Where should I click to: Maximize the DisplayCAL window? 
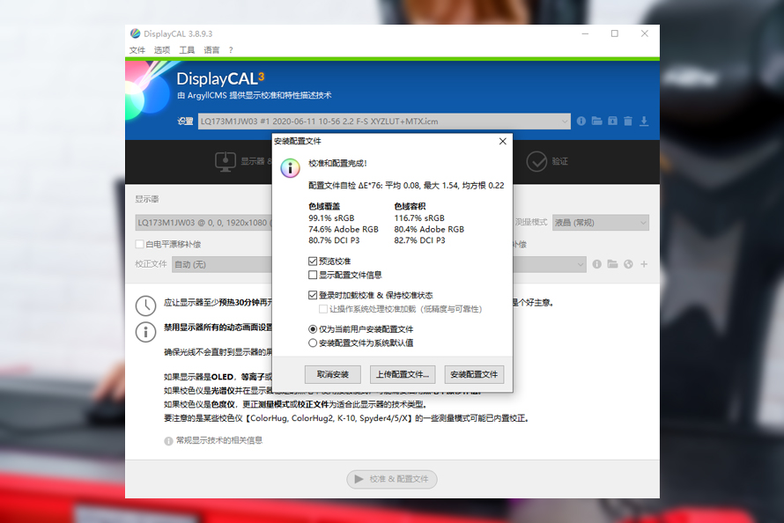[x=615, y=33]
